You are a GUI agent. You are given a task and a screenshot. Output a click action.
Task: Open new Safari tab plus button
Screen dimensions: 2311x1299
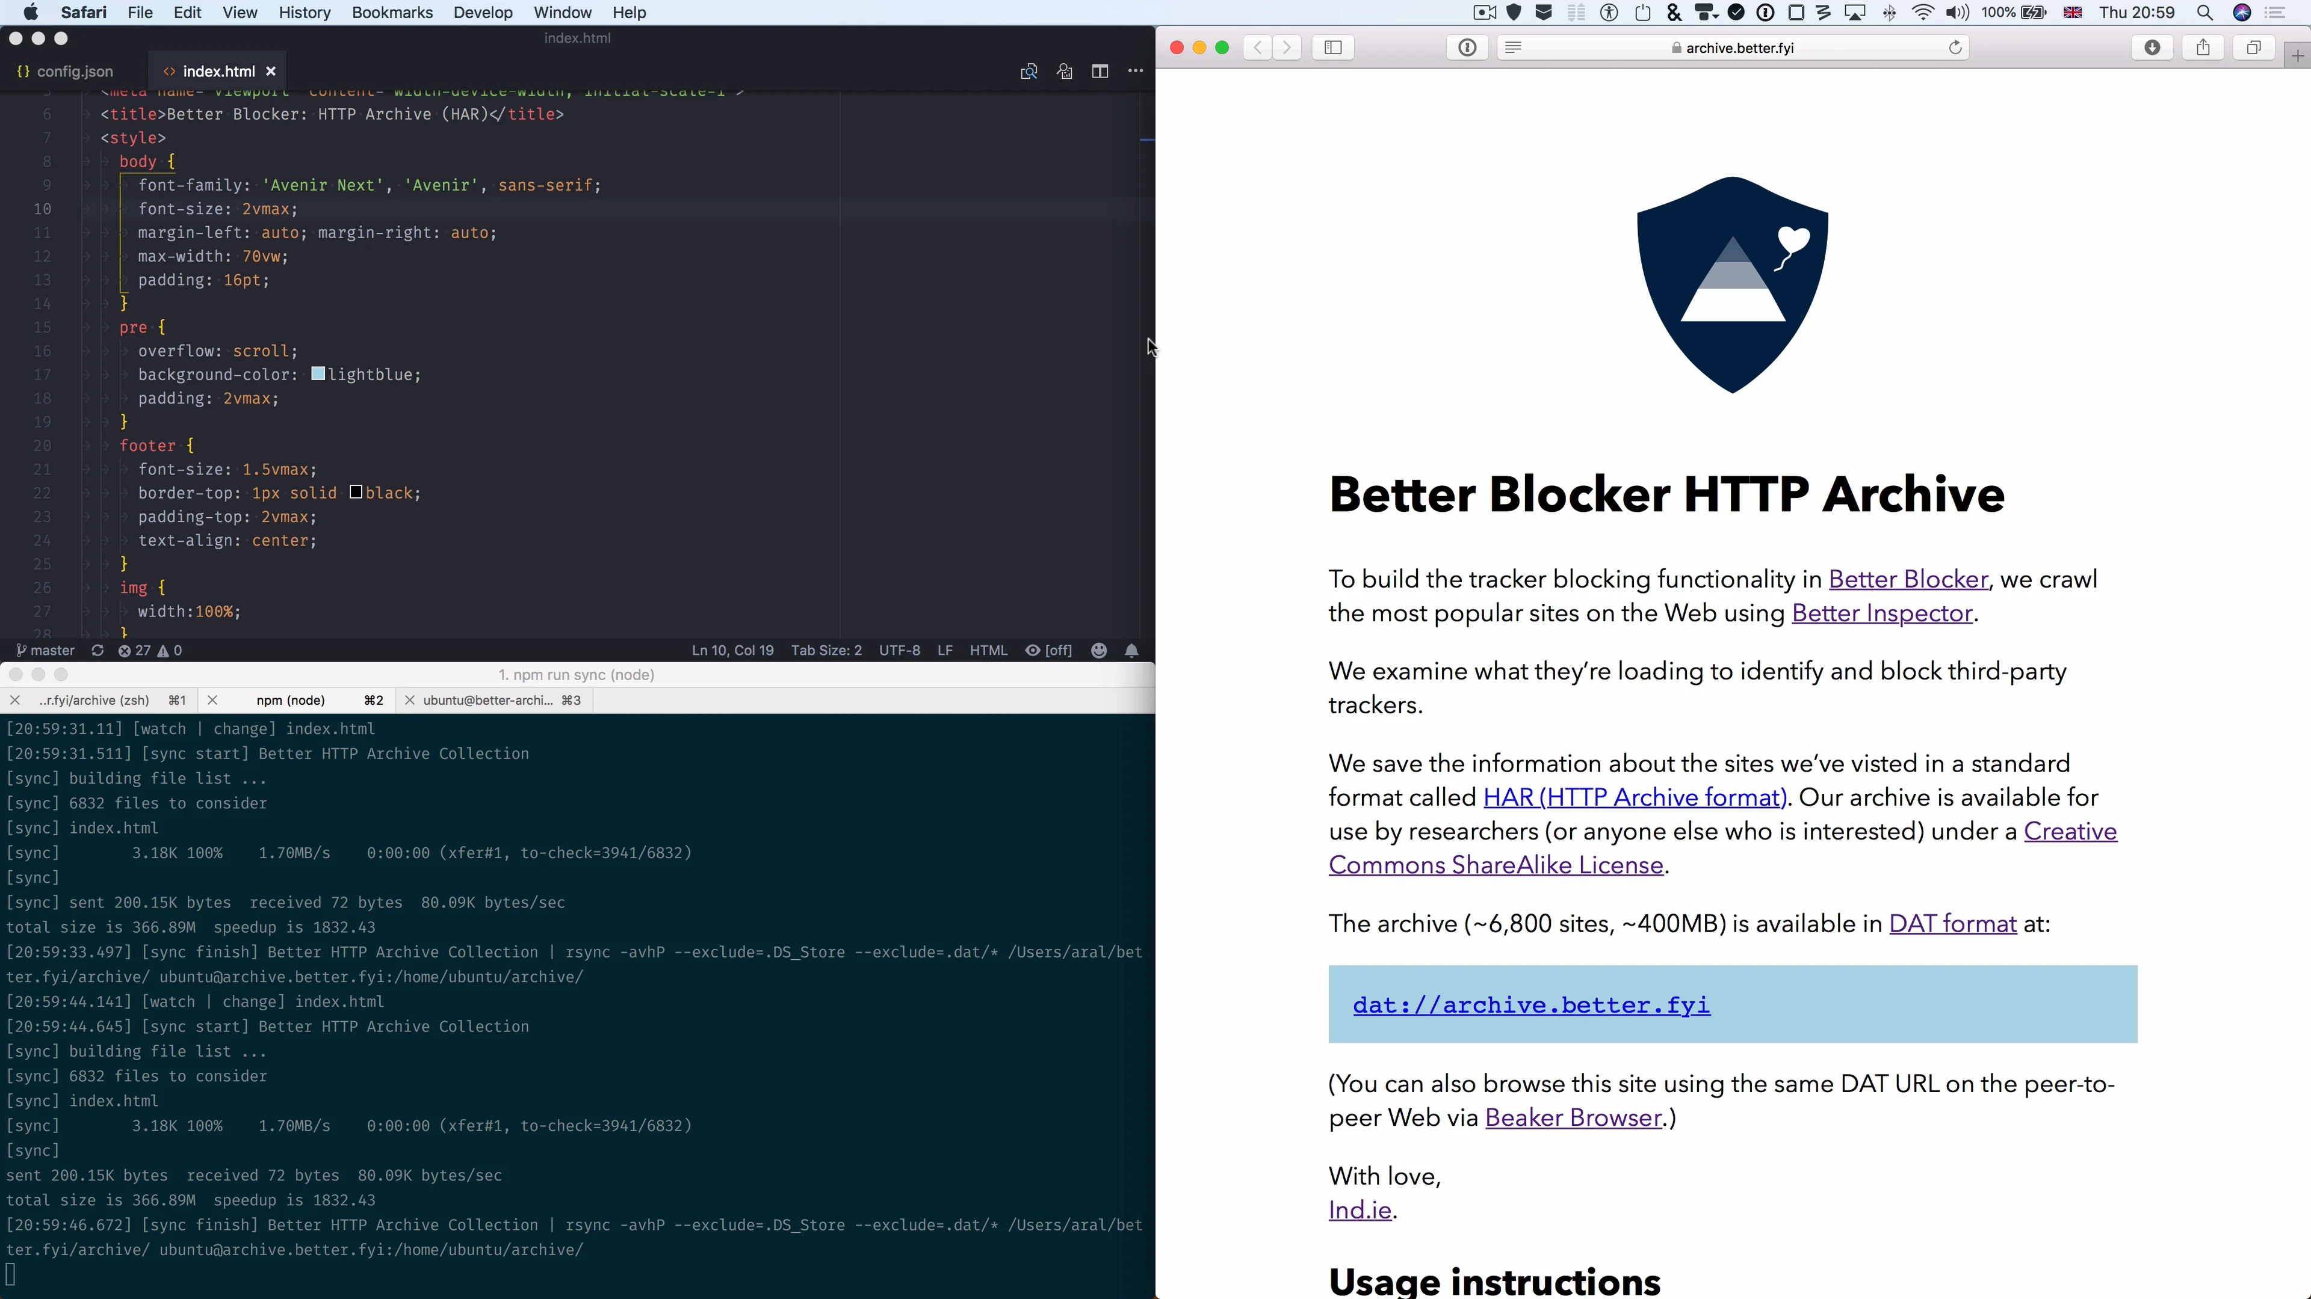coord(2297,55)
